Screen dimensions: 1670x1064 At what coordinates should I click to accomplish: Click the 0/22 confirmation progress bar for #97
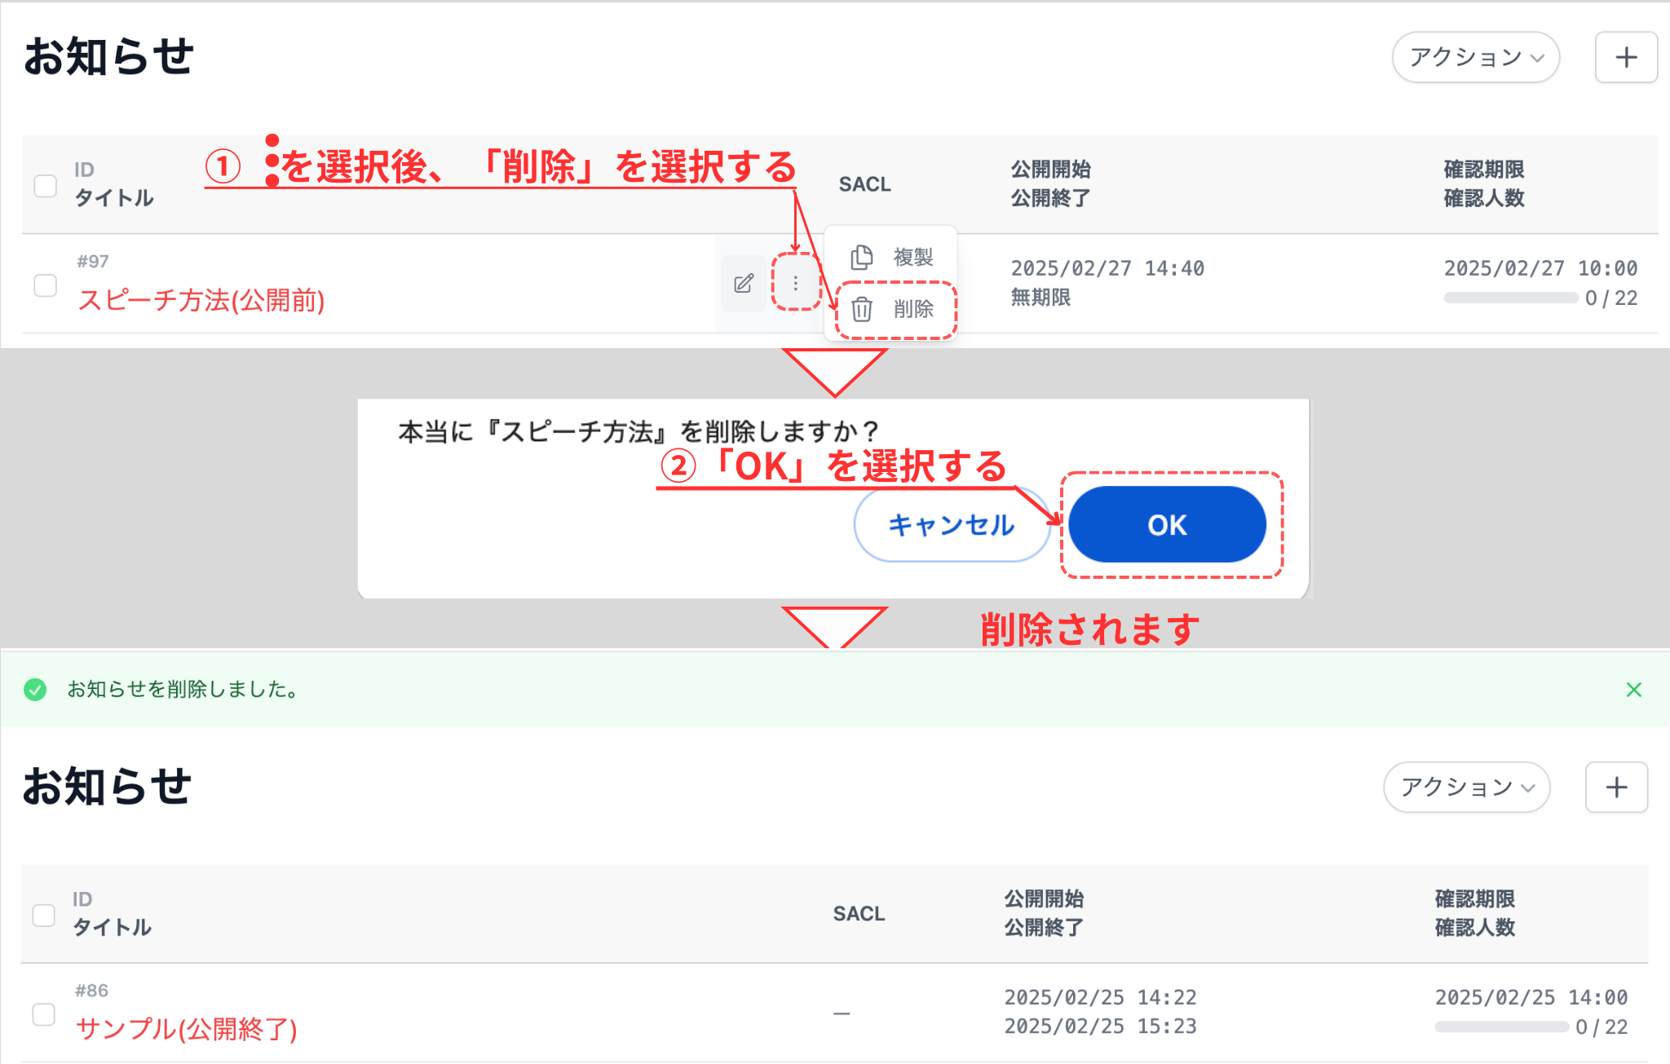1509,298
